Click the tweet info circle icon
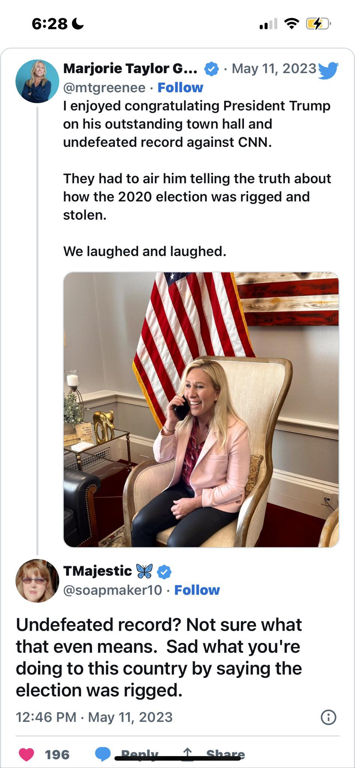 click(x=328, y=717)
